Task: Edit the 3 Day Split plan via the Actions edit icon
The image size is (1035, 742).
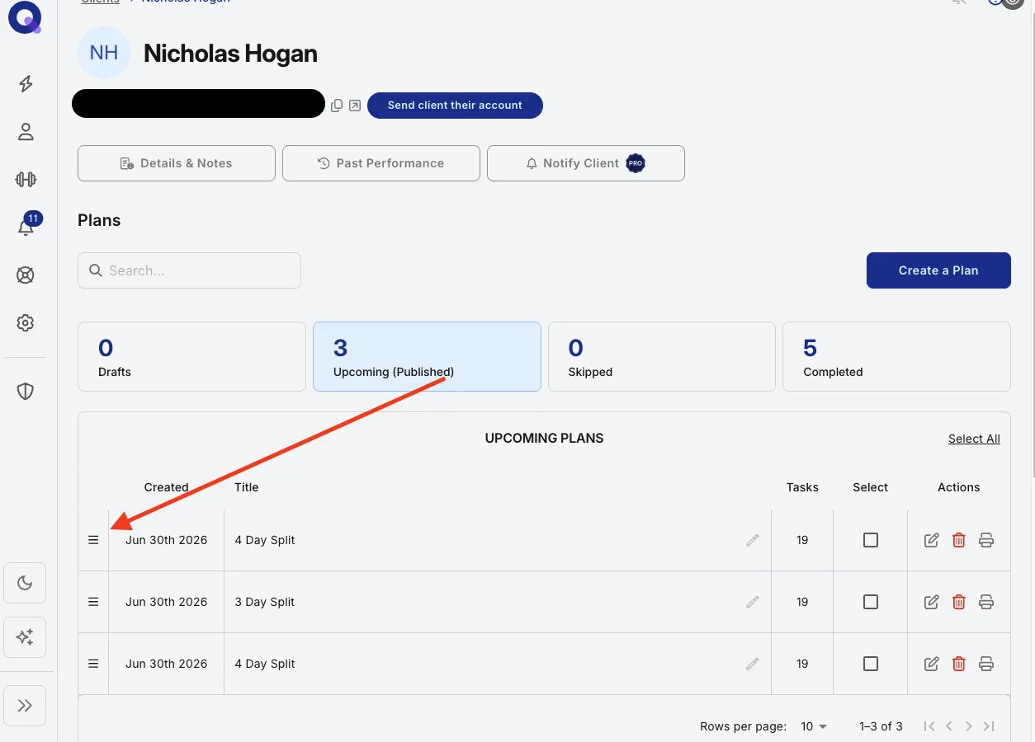Action: (x=932, y=602)
